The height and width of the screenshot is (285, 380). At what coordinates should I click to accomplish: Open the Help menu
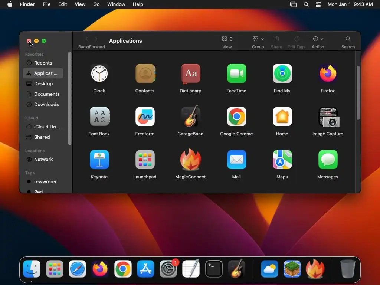[x=138, y=4]
